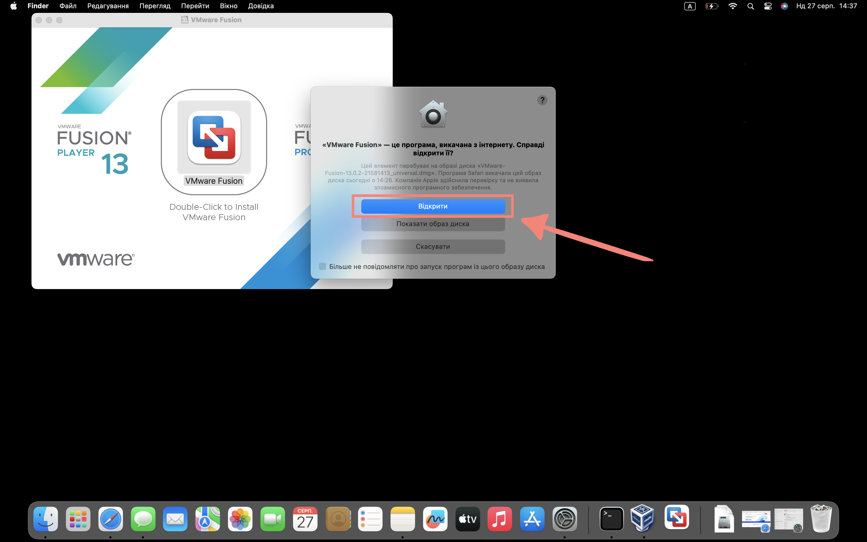The height and width of the screenshot is (542, 867).
Task: Open Terminal from the Dock
Action: click(612, 519)
